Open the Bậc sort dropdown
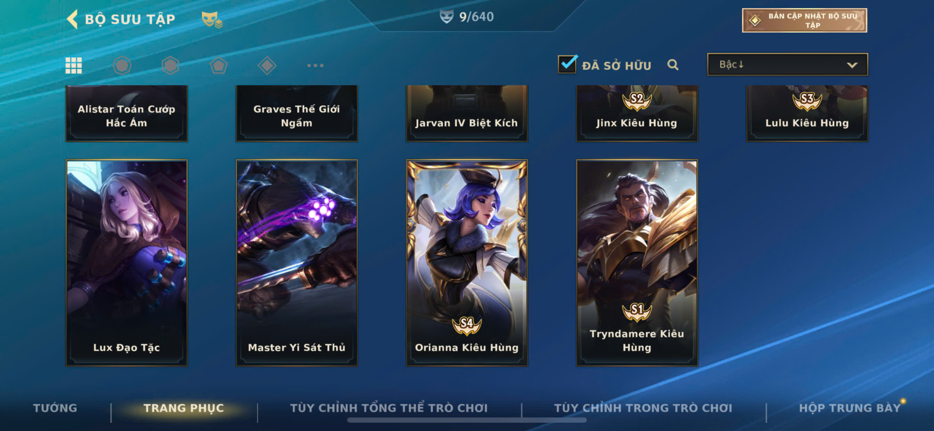Viewport: 934px width, 431px height. point(787,65)
